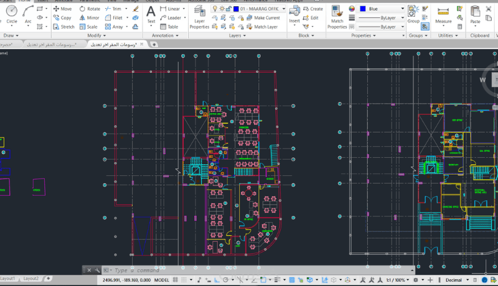Activate the Array tool
This screenshot has width=498, height=286.
coord(114,27)
